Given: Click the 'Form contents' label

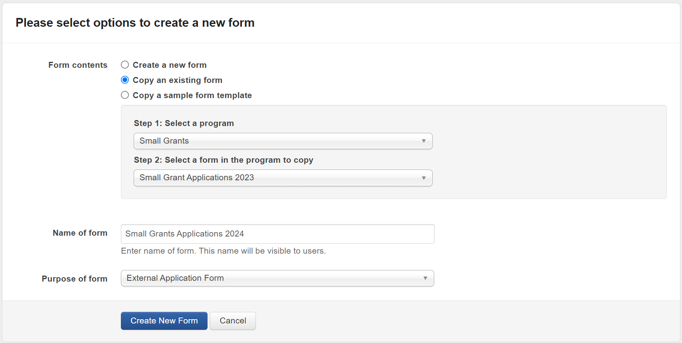Looking at the screenshot, I should [x=78, y=65].
